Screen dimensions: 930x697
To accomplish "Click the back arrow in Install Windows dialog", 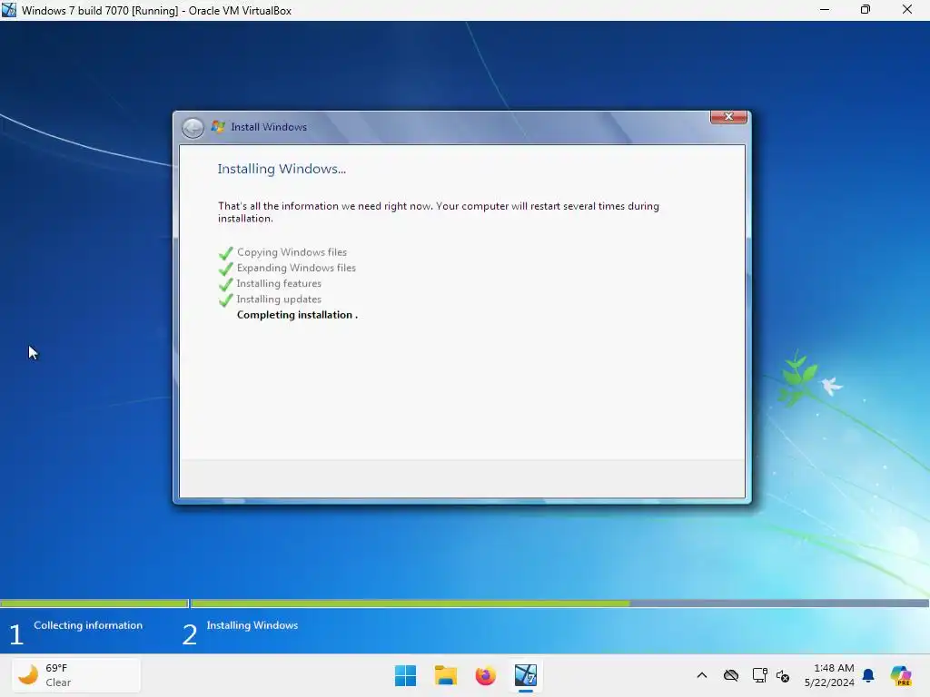I will click(193, 127).
